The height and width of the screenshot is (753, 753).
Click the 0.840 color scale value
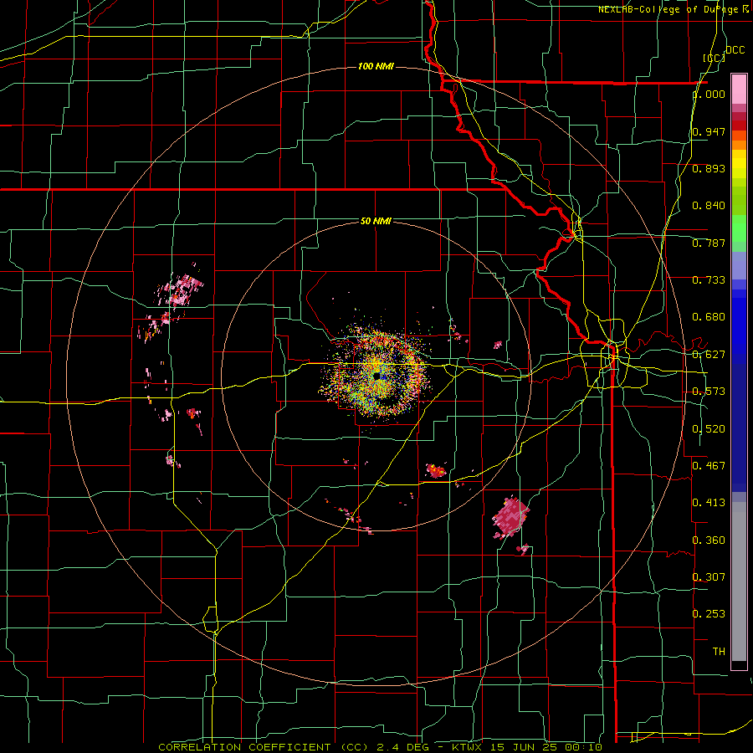(709, 206)
